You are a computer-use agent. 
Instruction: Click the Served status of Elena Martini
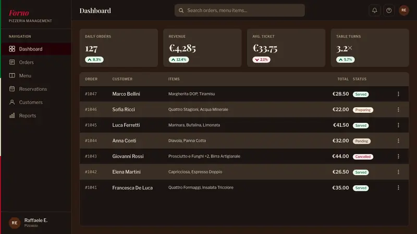click(x=361, y=173)
